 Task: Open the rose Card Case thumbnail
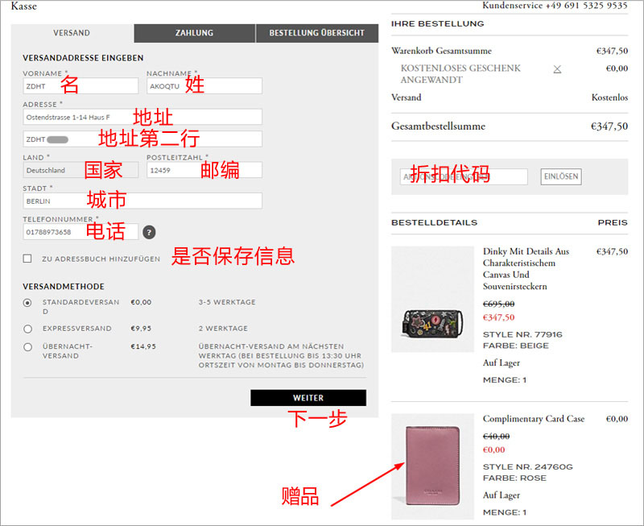432,466
